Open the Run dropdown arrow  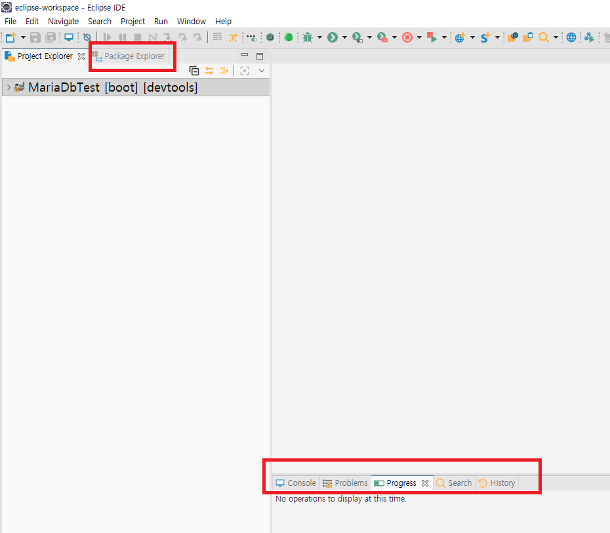pos(344,37)
